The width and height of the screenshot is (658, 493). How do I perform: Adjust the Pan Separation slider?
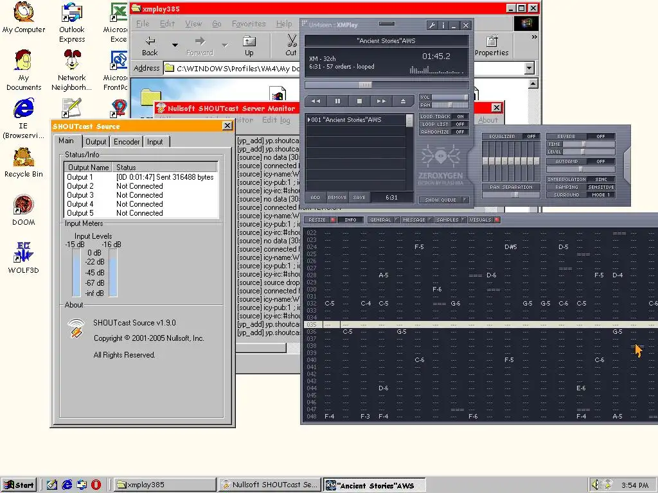[x=511, y=195]
